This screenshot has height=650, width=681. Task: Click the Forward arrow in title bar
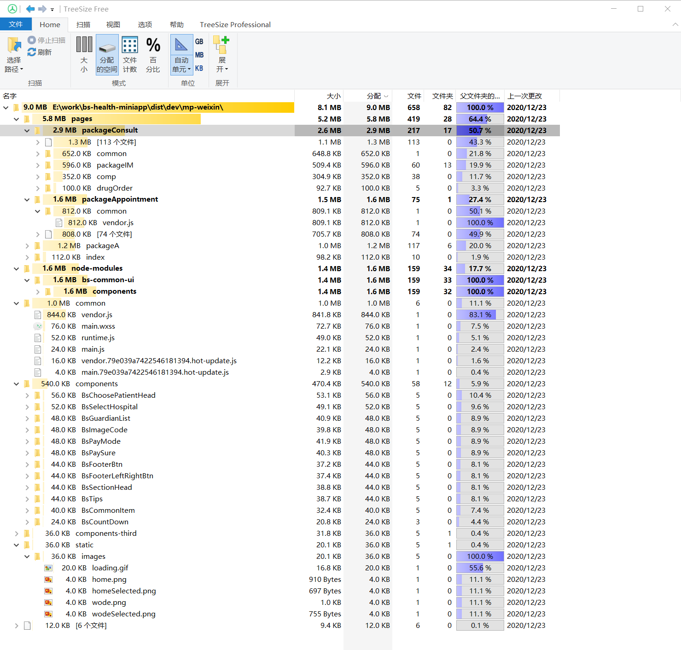[x=42, y=9]
